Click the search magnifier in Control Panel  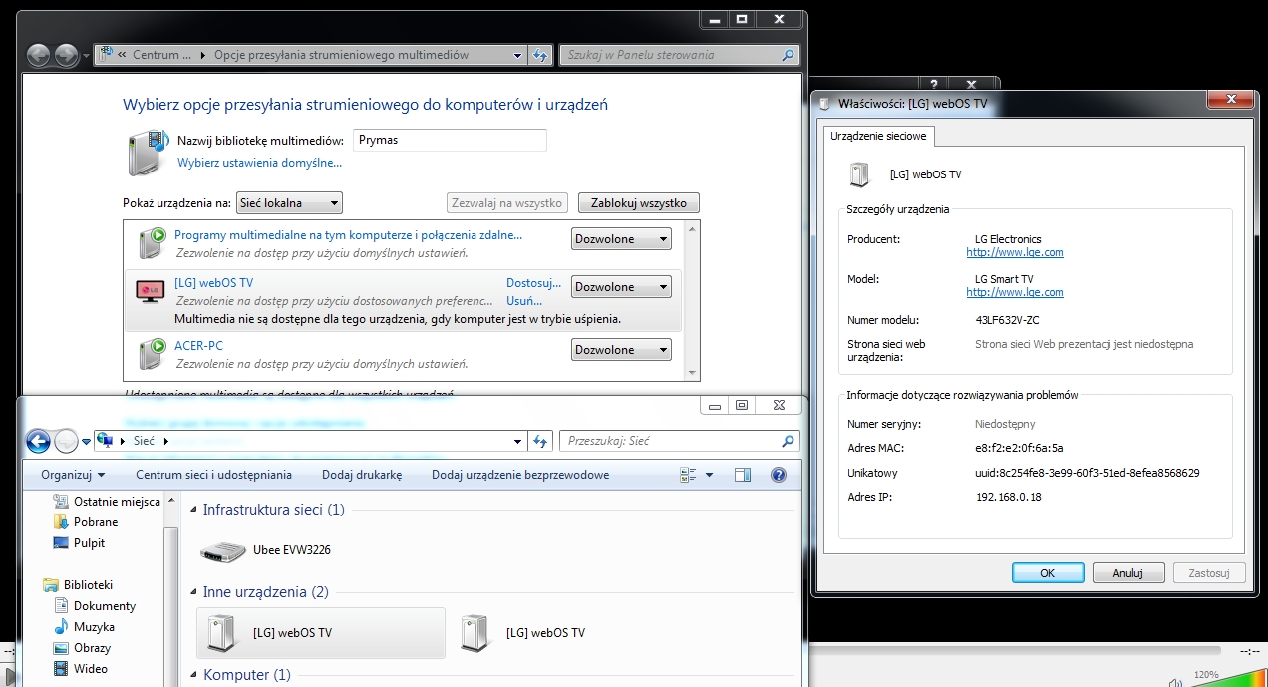788,56
